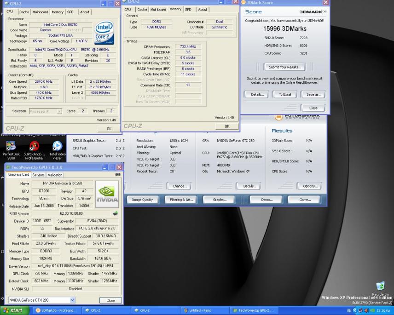The width and height of the screenshot is (394, 315).
Task: Click the Subvendor EVGA (3842) field
Action: 97,221
